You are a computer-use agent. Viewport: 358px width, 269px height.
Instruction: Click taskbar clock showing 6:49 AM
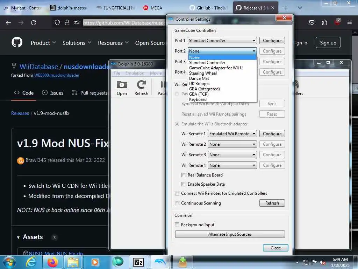340,262
